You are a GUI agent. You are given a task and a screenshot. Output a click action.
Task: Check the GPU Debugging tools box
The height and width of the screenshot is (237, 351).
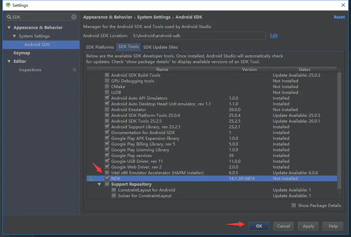107,81
